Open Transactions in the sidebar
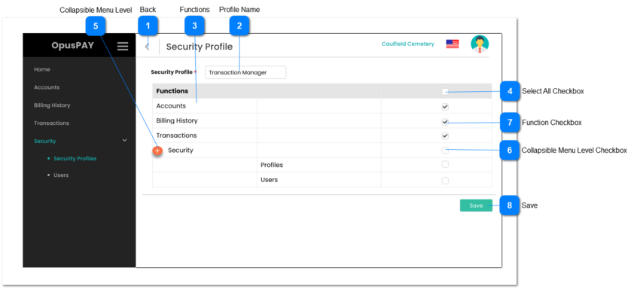This screenshot has height=289, width=634. click(51, 123)
